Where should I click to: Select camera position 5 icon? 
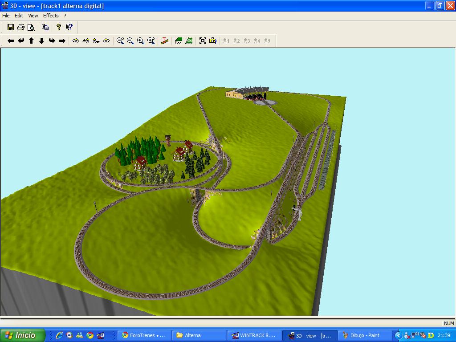267,41
